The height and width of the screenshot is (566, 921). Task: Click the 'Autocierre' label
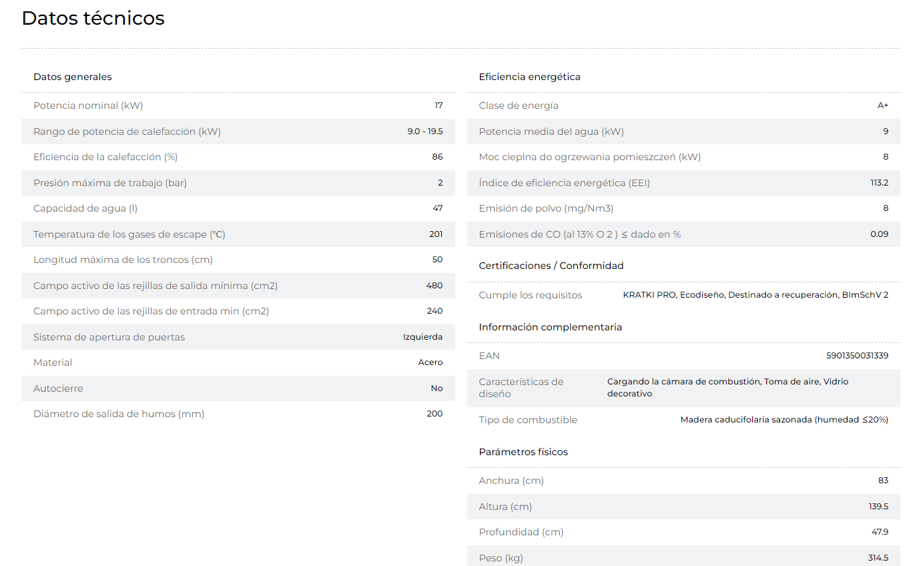tap(58, 388)
